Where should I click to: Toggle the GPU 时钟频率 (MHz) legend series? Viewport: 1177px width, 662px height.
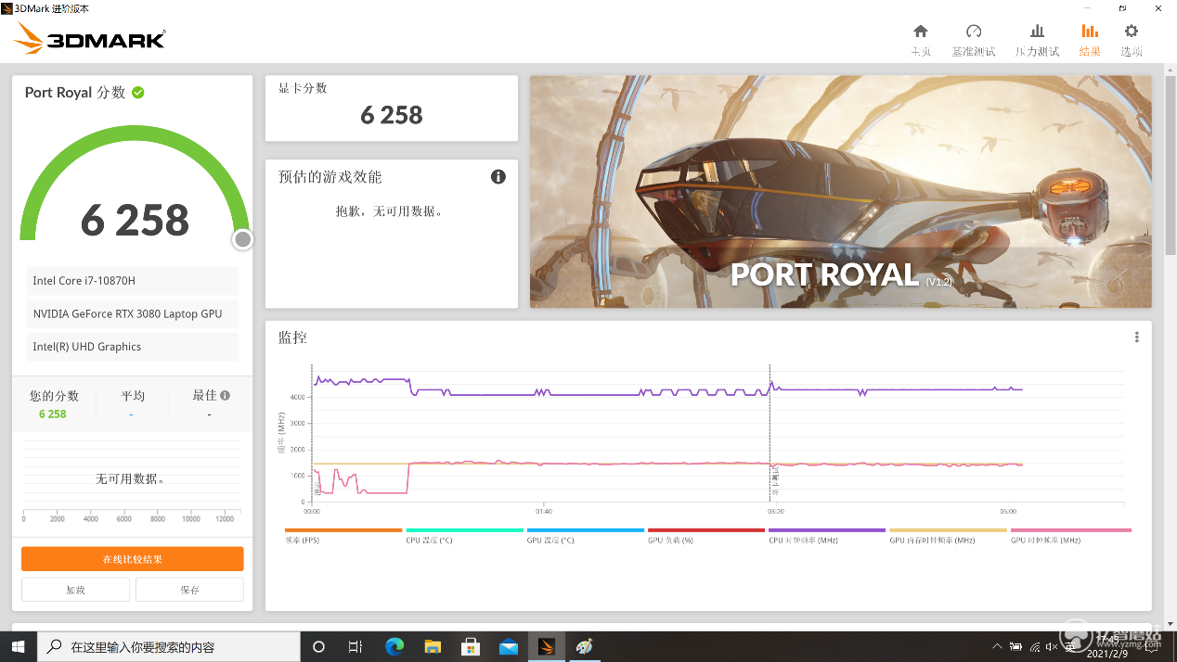coord(1070,535)
